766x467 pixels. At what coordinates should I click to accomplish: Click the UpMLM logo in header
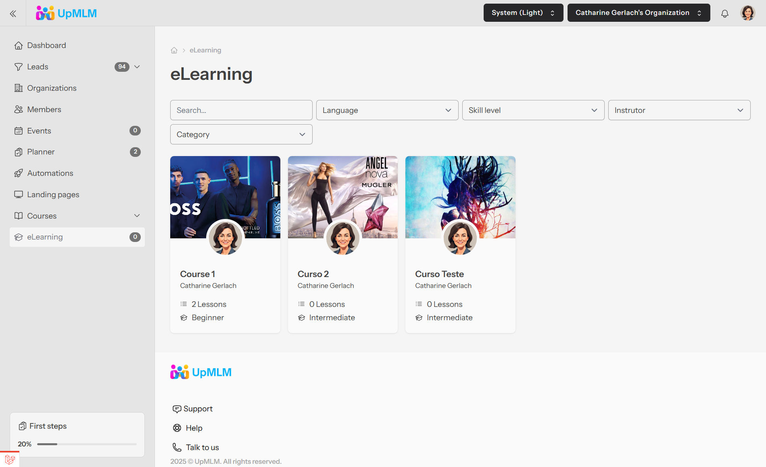point(67,13)
